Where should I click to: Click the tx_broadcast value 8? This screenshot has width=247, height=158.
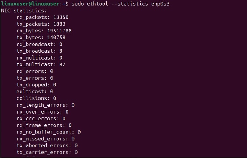tap(60, 51)
